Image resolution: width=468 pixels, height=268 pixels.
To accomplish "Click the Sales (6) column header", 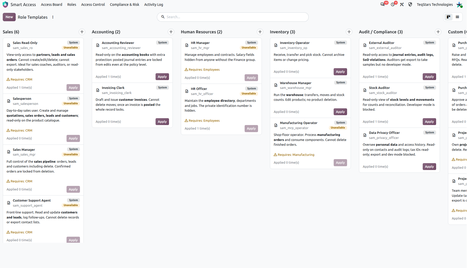I will (11, 32).
